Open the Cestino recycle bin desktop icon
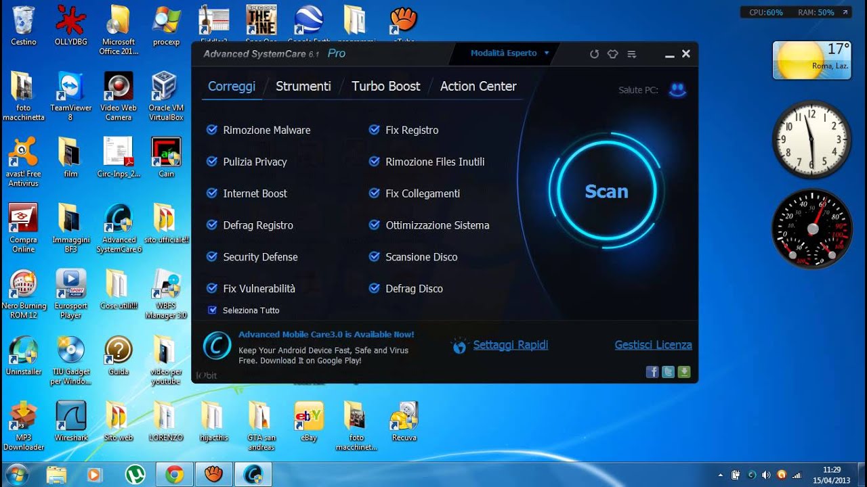The height and width of the screenshot is (487, 867). [x=24, y=26]
